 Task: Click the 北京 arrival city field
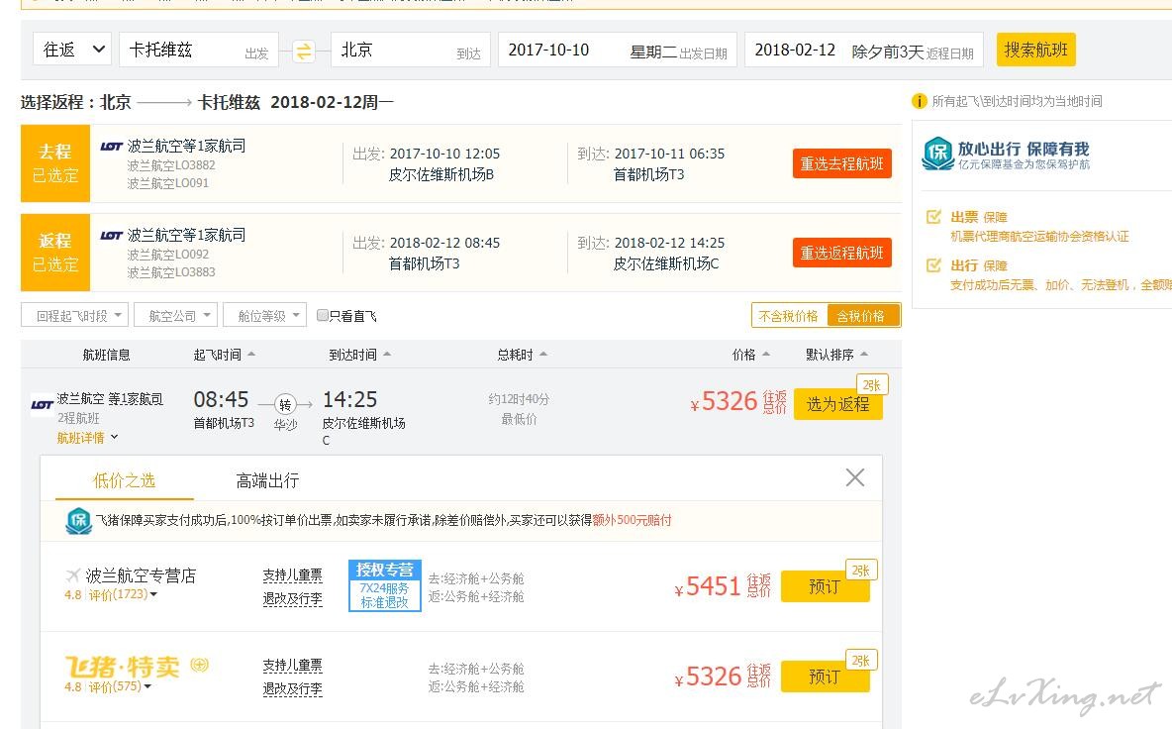[411, 50]
